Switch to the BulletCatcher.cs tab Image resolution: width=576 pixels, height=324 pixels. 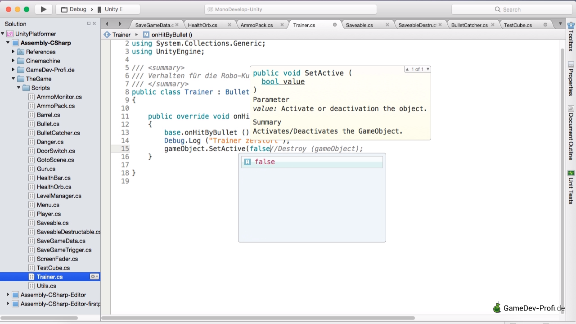pyautogui.click(x=469, y=25)
